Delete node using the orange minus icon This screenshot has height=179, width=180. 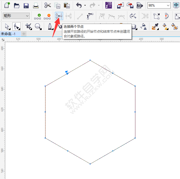point(47,16)
